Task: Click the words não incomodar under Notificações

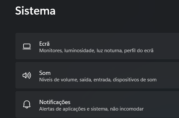Action: coord(127,109)
